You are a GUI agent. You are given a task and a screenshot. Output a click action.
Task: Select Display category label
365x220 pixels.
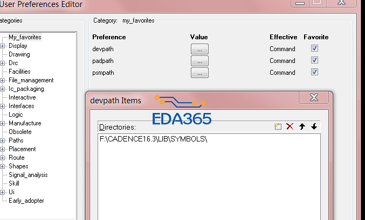point(18,46)
